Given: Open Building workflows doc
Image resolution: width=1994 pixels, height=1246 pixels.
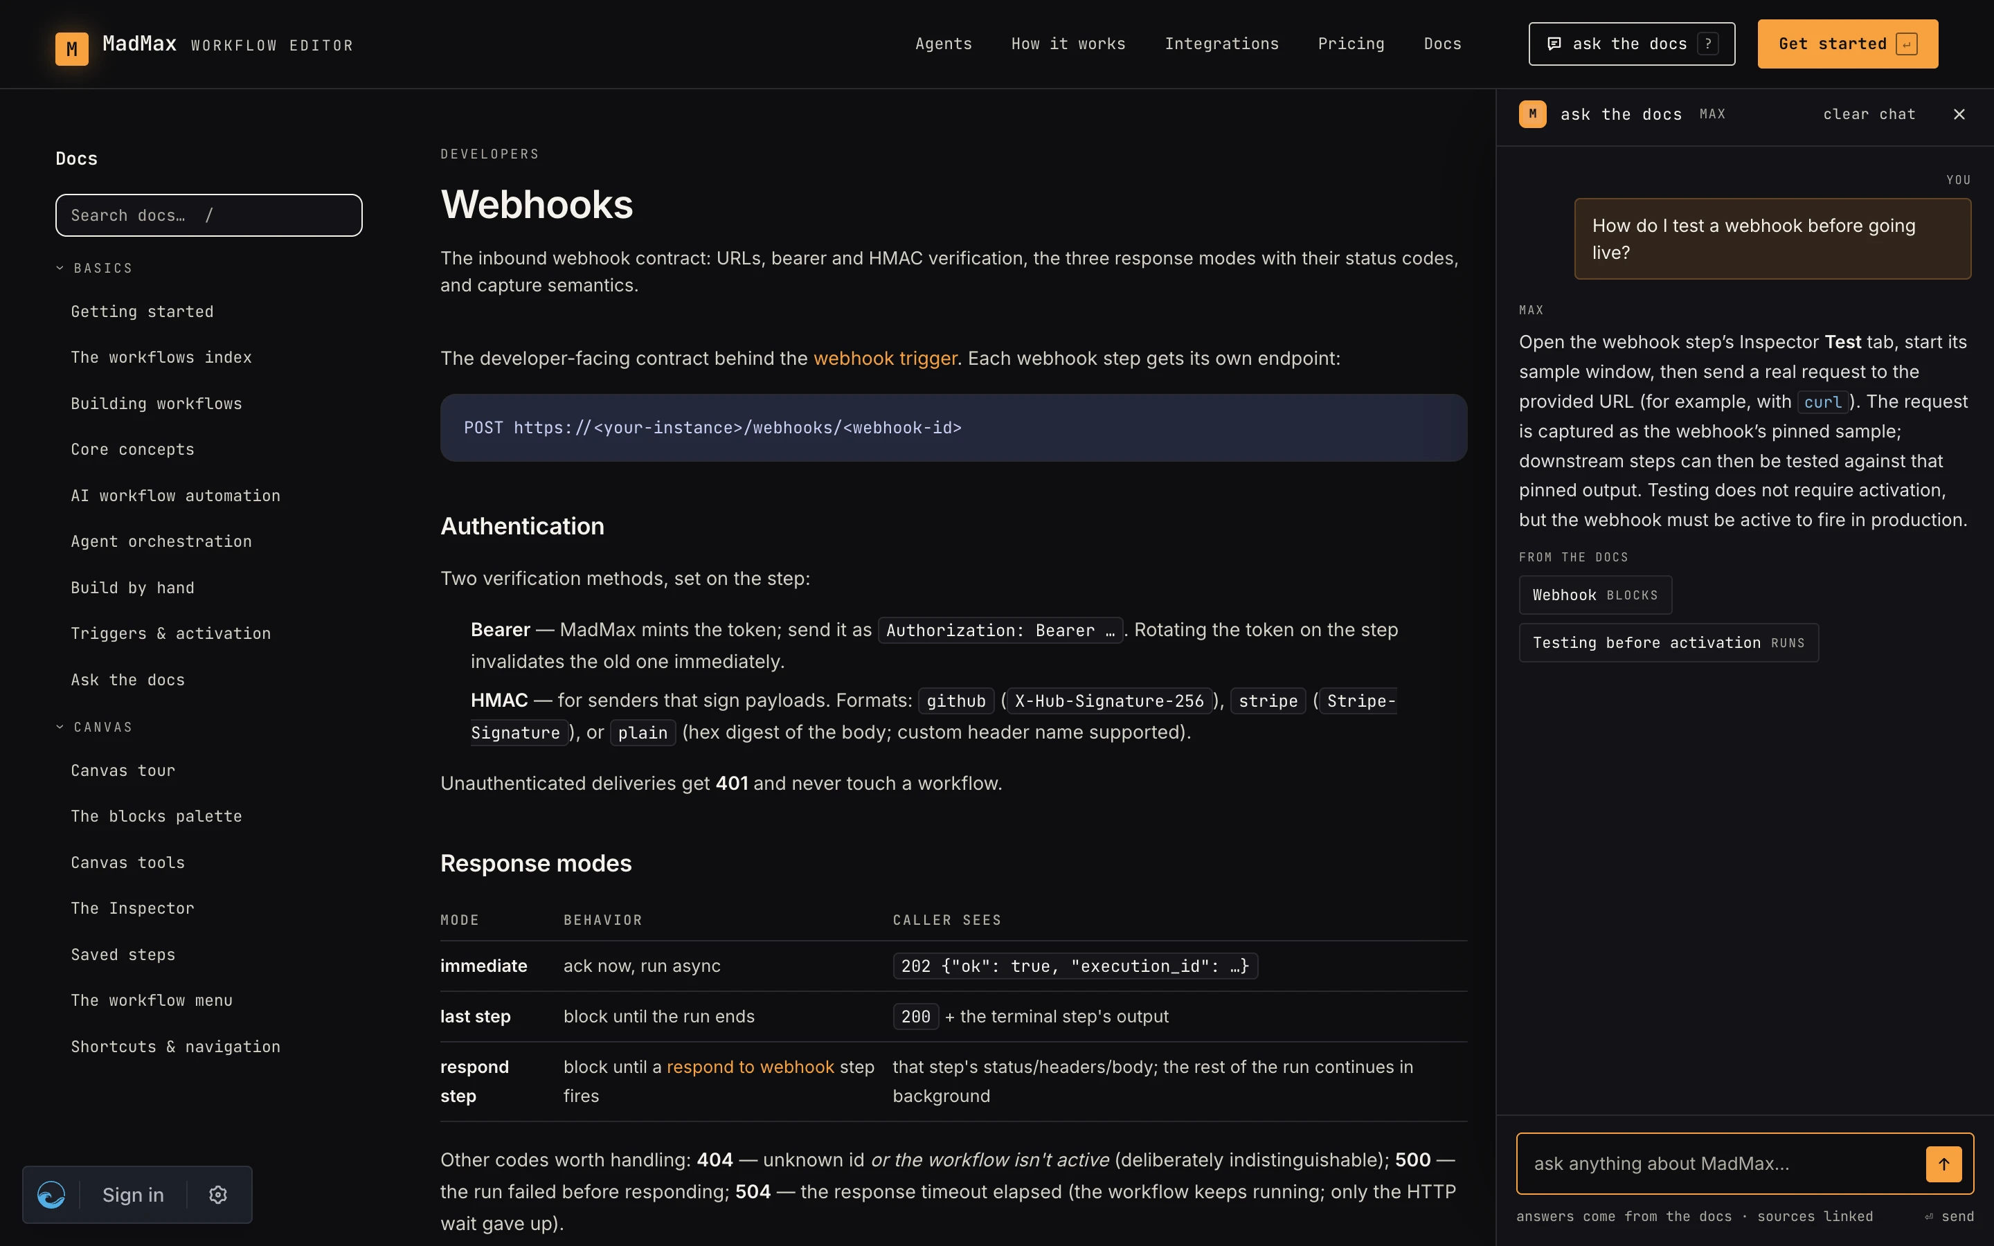Looking at the screenshot, I should (x=156, y=404).
